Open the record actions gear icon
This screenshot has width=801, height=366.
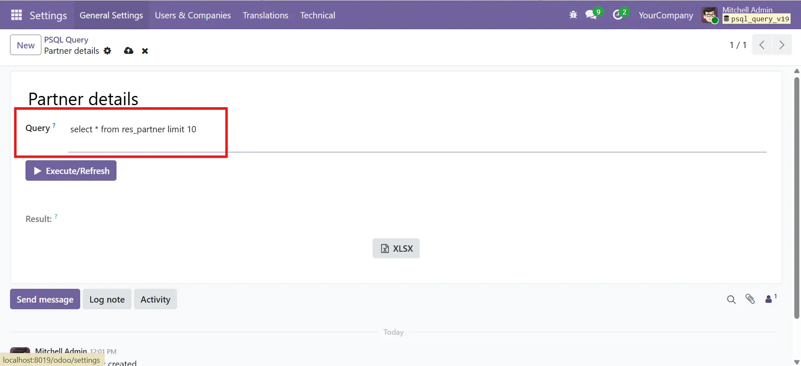(108, 51)
